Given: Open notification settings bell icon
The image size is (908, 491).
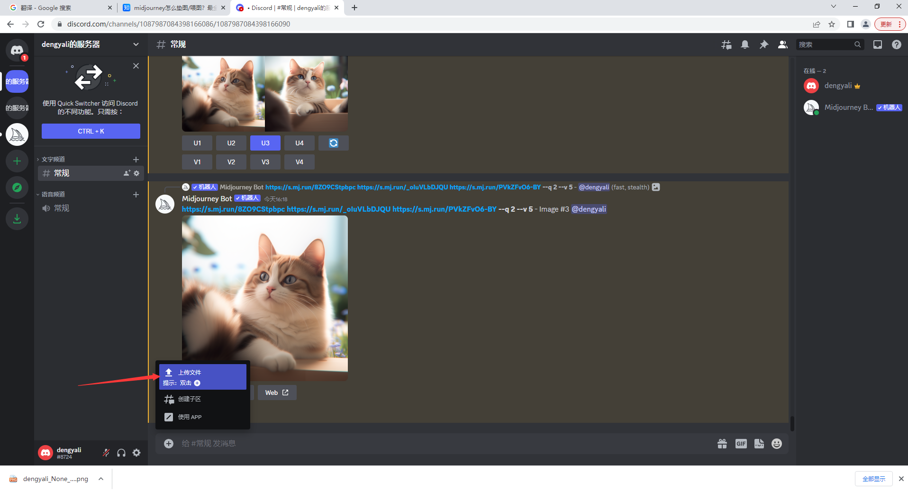Looking at the screenshot, I should (x=745, y=45).
